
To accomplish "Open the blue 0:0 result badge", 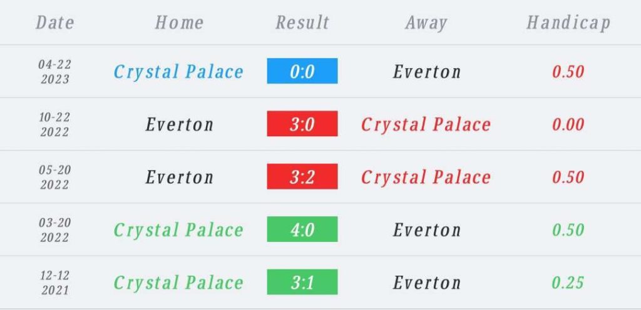I will click(x=302, y=71).
